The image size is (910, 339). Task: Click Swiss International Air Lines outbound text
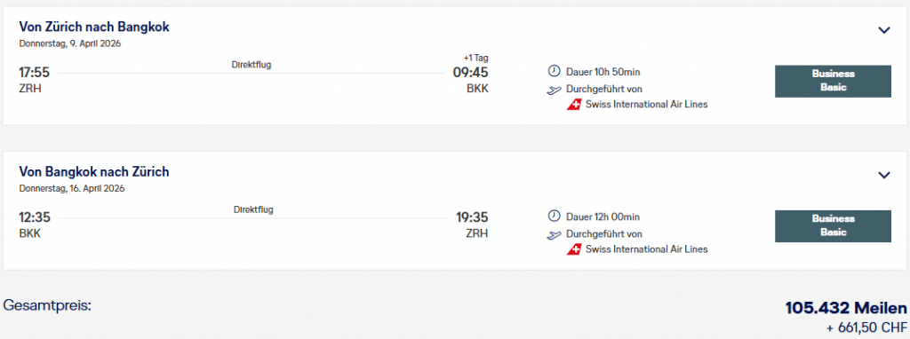pyautogui.click(x=647, y=105)
